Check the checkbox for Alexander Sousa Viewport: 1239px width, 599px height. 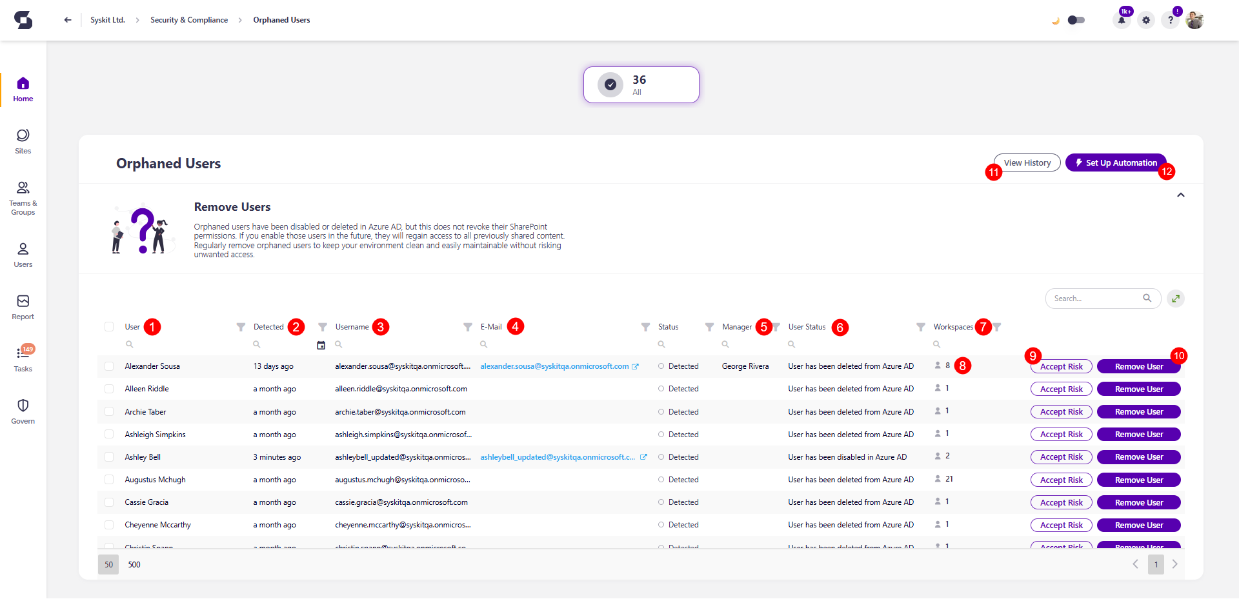pos(108,366)
